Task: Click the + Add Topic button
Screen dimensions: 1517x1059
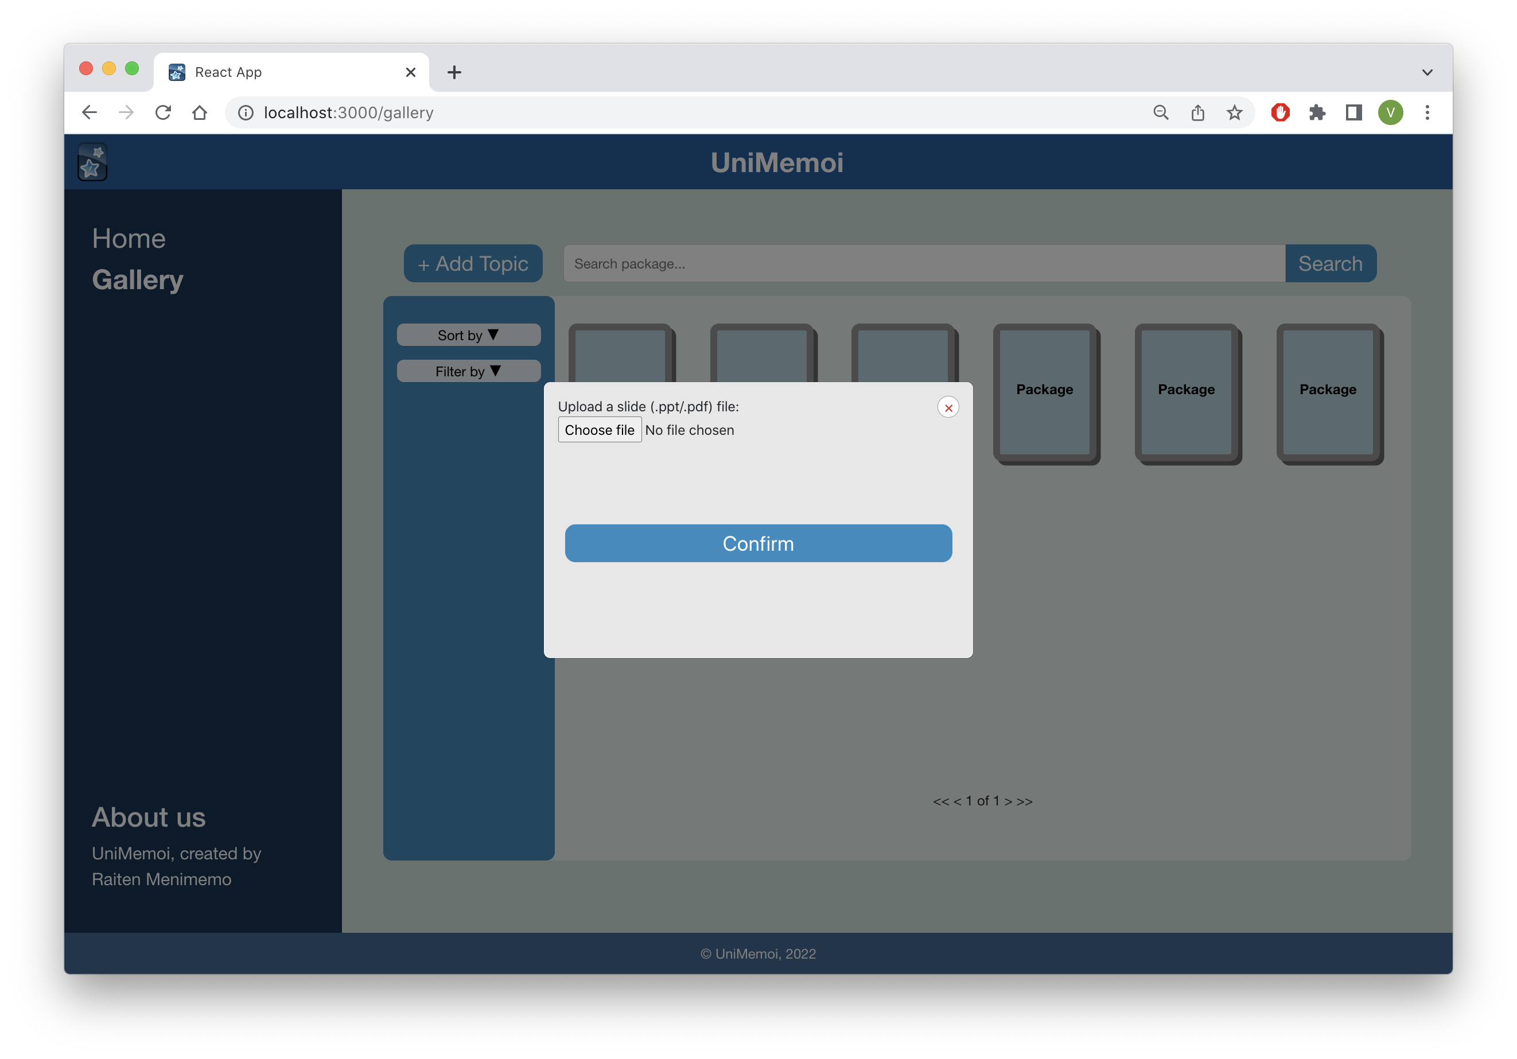Action: (x=473, y=263)
